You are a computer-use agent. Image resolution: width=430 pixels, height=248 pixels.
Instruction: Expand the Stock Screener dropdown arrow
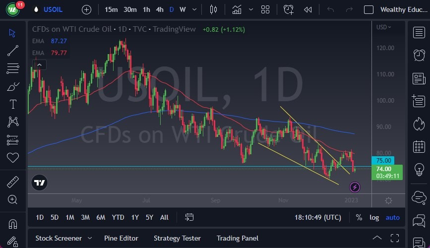tap(90, 238)
